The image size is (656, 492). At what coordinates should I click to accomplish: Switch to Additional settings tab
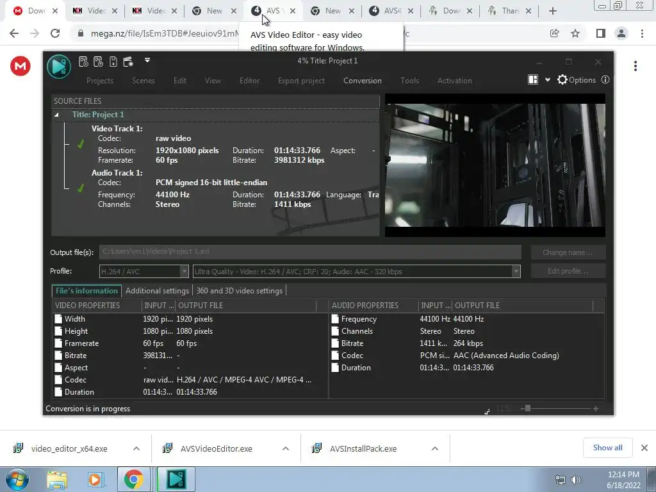click(158, 291)
